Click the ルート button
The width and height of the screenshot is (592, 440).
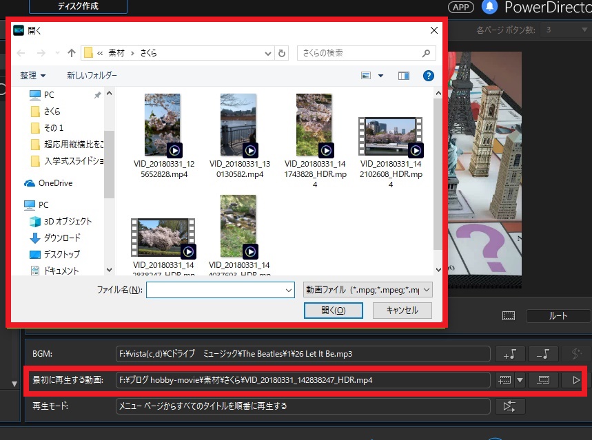coord(558,316)
